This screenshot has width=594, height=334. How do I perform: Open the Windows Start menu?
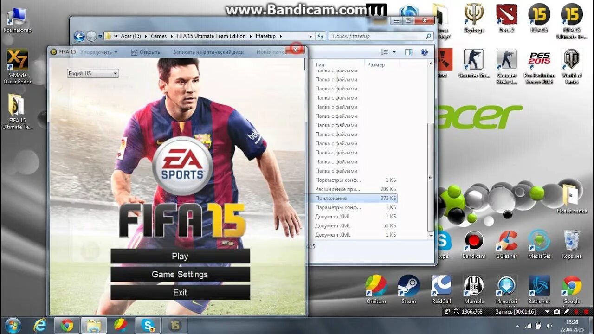[13, 325]
